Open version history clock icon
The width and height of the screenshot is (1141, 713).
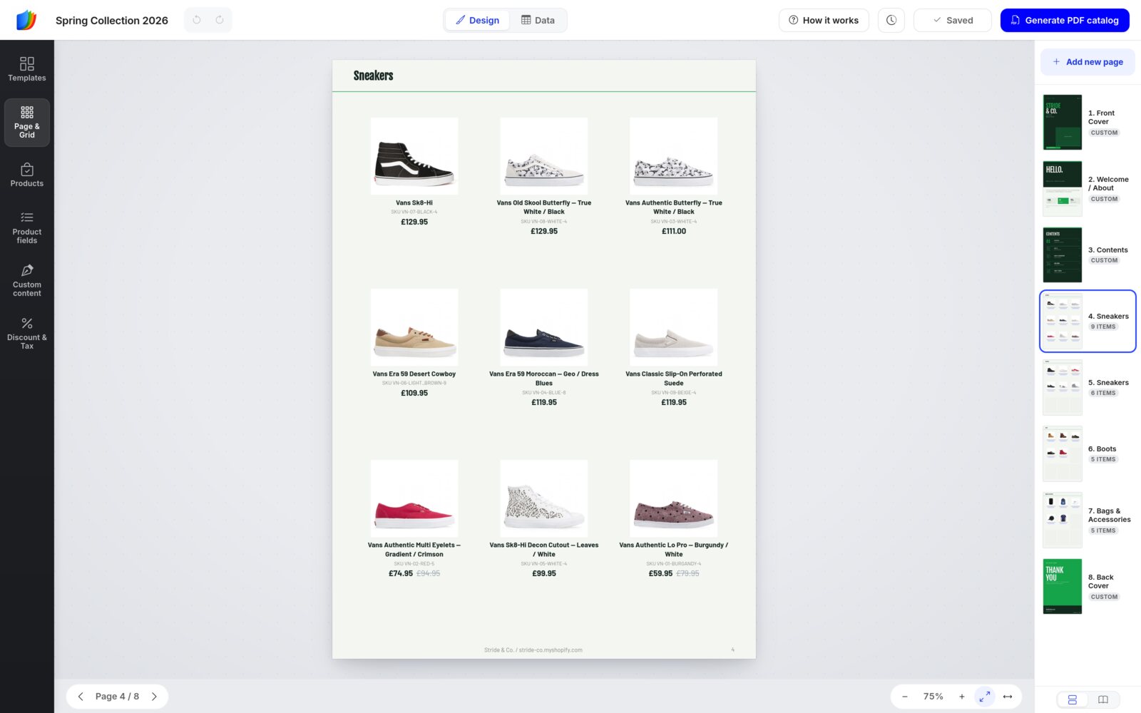(891, 20)
